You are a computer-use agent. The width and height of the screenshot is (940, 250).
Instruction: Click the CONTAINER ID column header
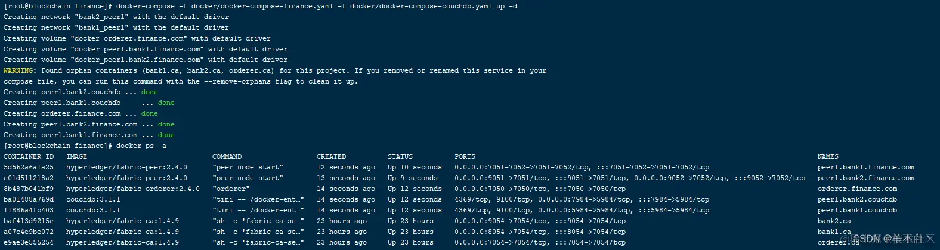click(x=29, y=156)
